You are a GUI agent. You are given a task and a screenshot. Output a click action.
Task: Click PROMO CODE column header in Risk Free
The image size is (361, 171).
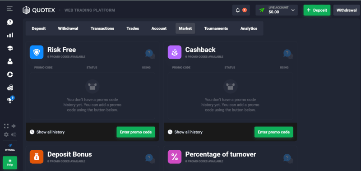(43, 68)
